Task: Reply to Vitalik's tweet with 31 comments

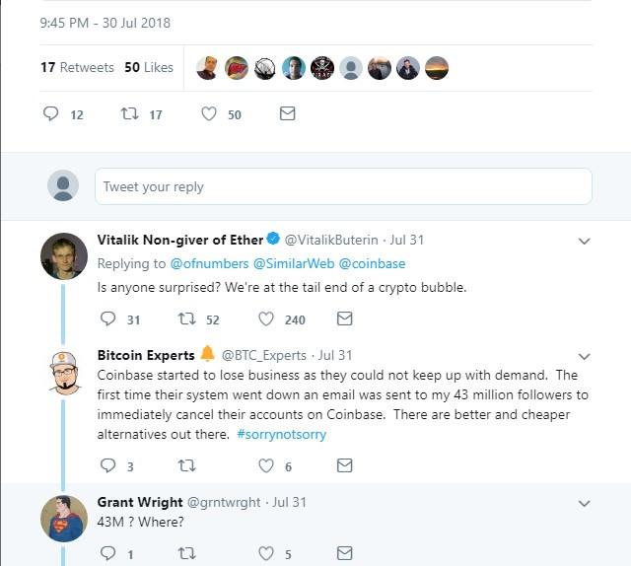Action: [107, 318]
